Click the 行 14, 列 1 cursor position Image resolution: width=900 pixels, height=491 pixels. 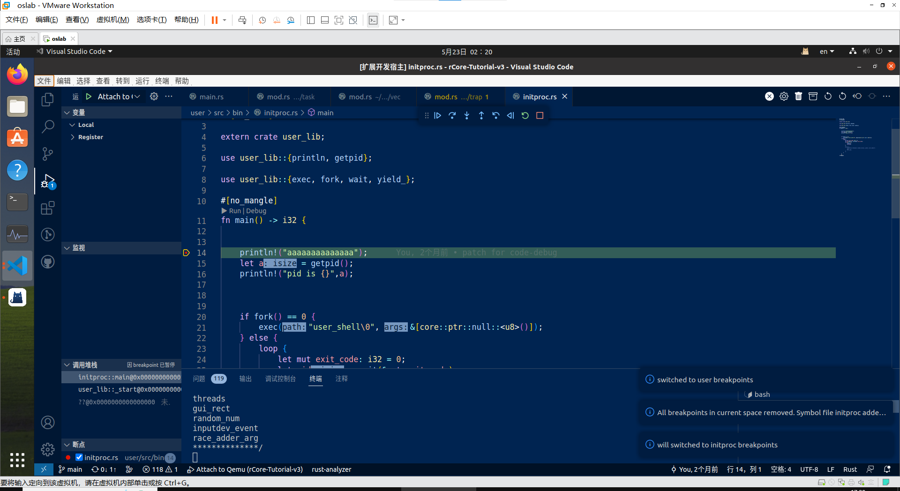[744, 469]
